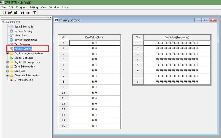This screenshot has height=138, width=221.
Task: Expand the Digital RX Group Lists node
Action: coord(7,62)
